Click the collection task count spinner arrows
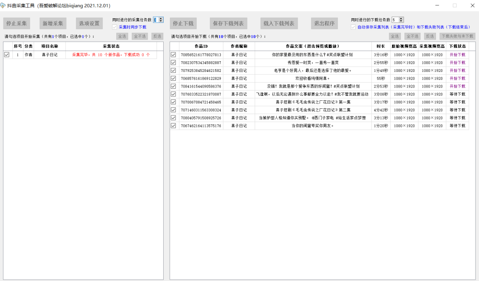The height and width of the screenshot is (281, 479). (x=161, y=20)
